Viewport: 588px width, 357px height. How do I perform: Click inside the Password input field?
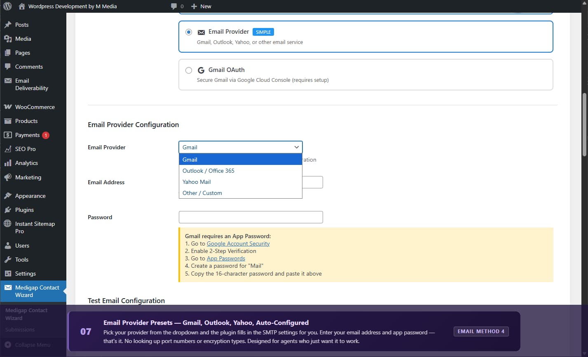(x=250, y=217)
